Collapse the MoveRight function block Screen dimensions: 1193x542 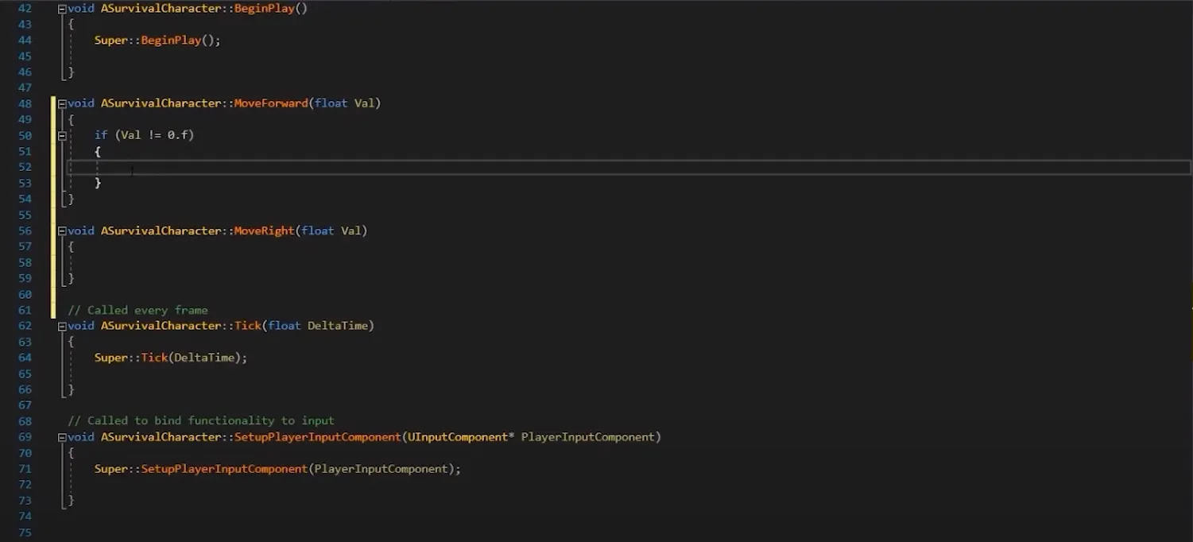coord(62,231)
